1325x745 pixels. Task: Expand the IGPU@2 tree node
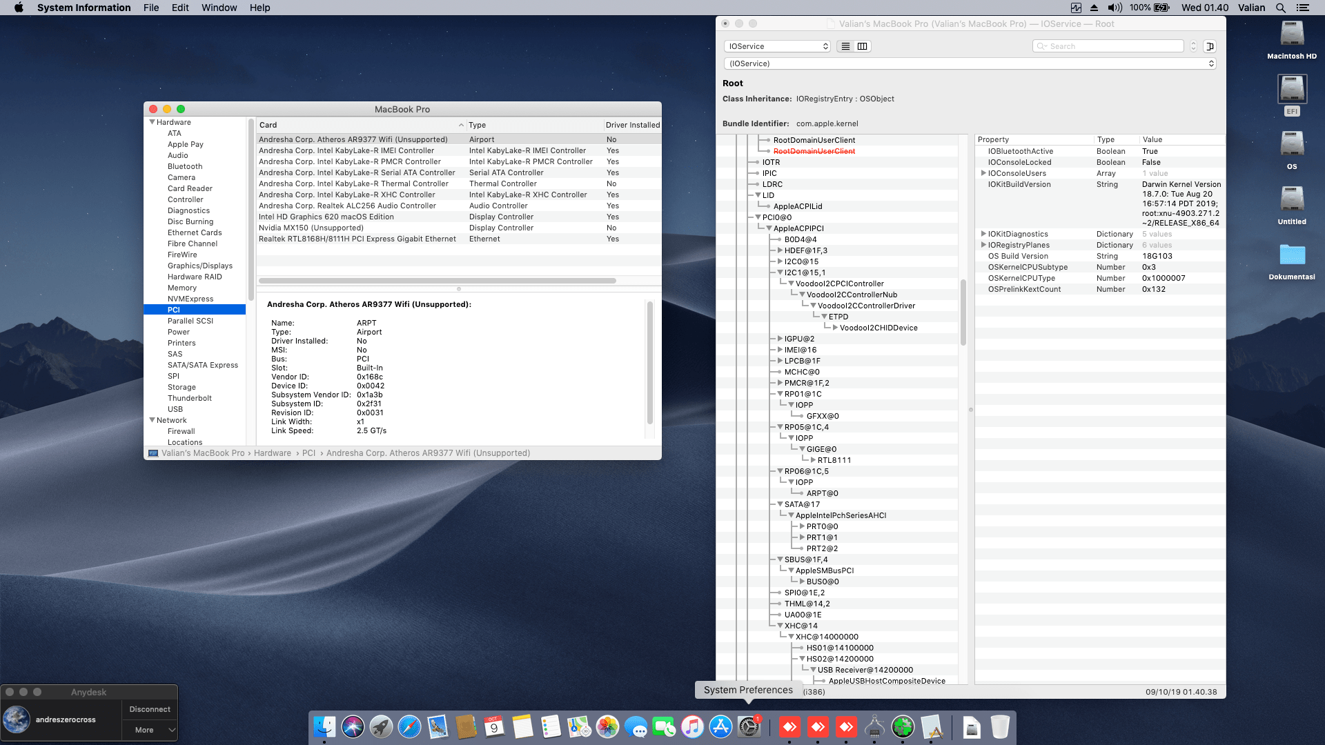click(780, 339)
